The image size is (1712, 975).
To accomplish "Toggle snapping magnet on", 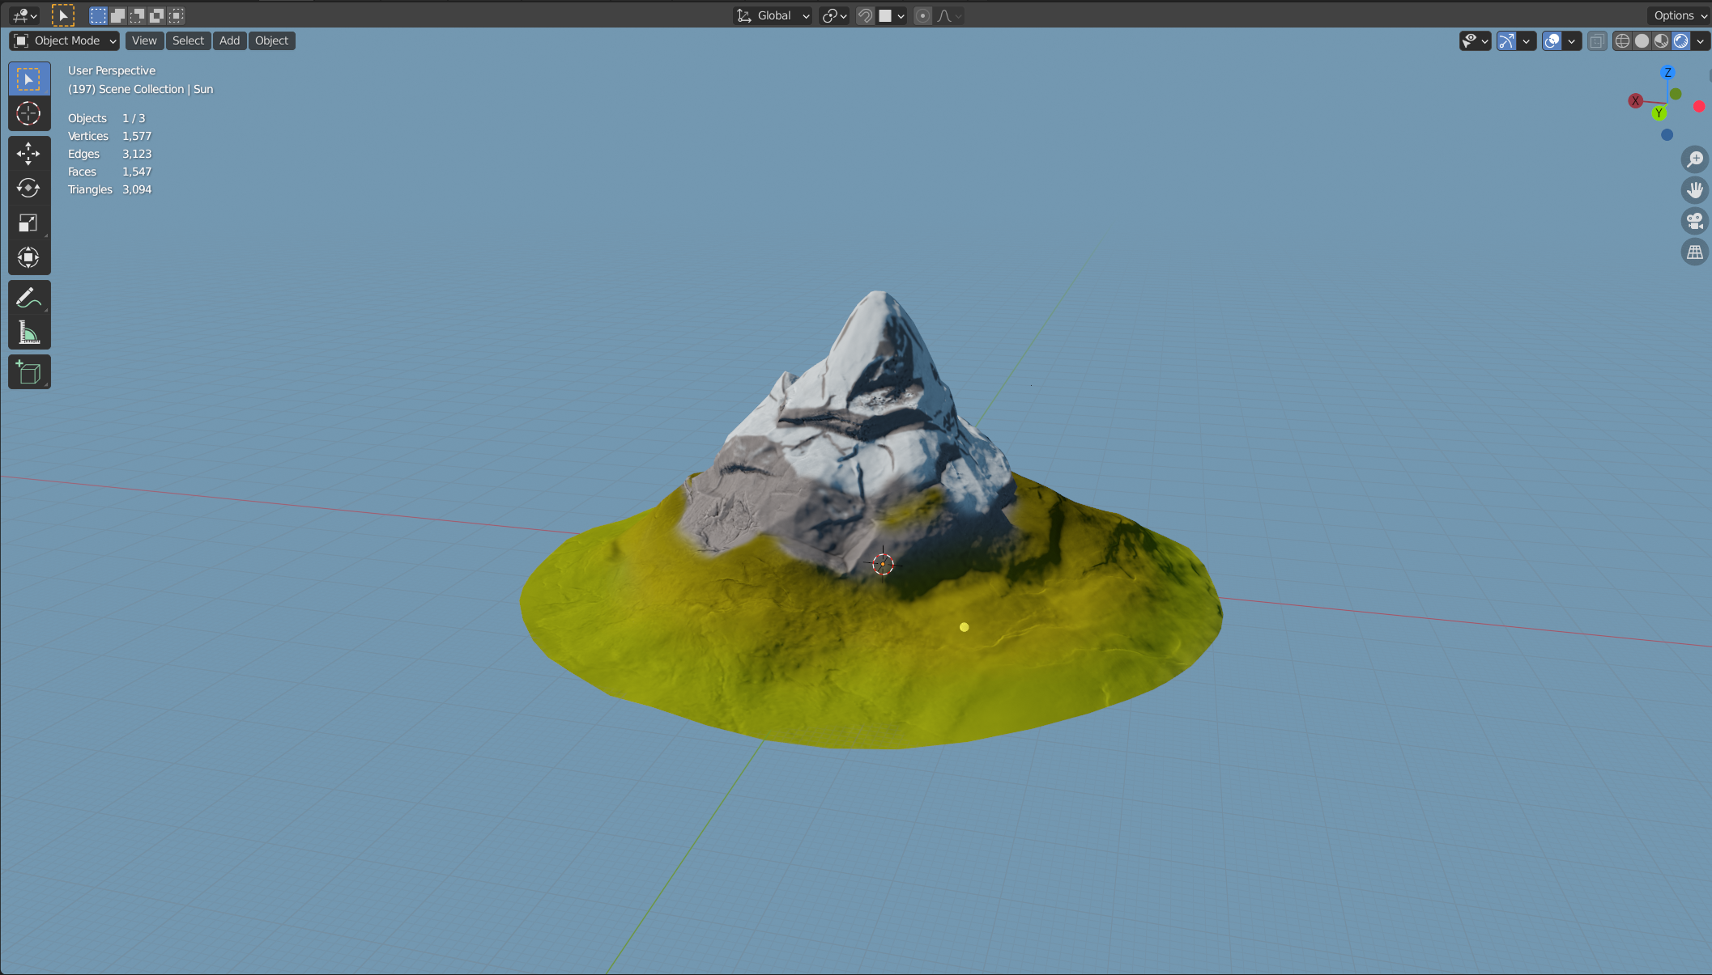I will point(865,15).
